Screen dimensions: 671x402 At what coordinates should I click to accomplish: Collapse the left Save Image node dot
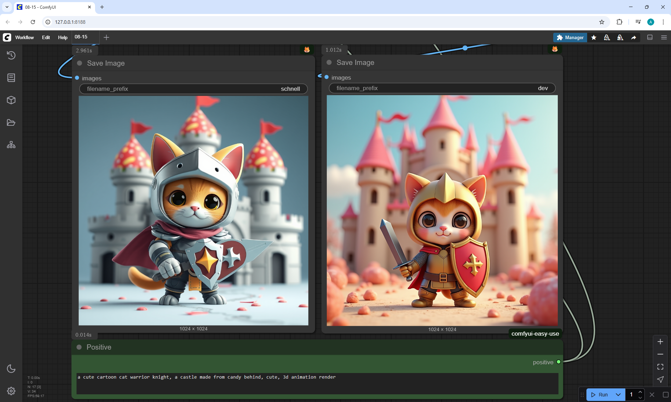tap(80, 63)
